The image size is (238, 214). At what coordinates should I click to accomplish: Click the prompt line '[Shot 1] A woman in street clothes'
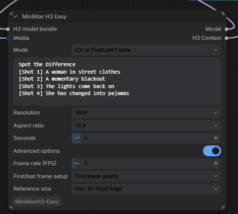[70, 72]
